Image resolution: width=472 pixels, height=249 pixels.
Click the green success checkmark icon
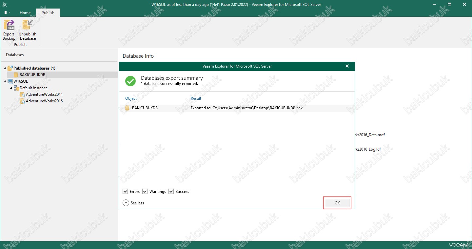click(130, 81)
